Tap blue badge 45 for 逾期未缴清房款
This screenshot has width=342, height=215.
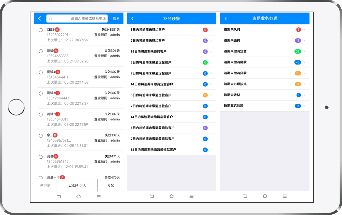click(298, 62)
